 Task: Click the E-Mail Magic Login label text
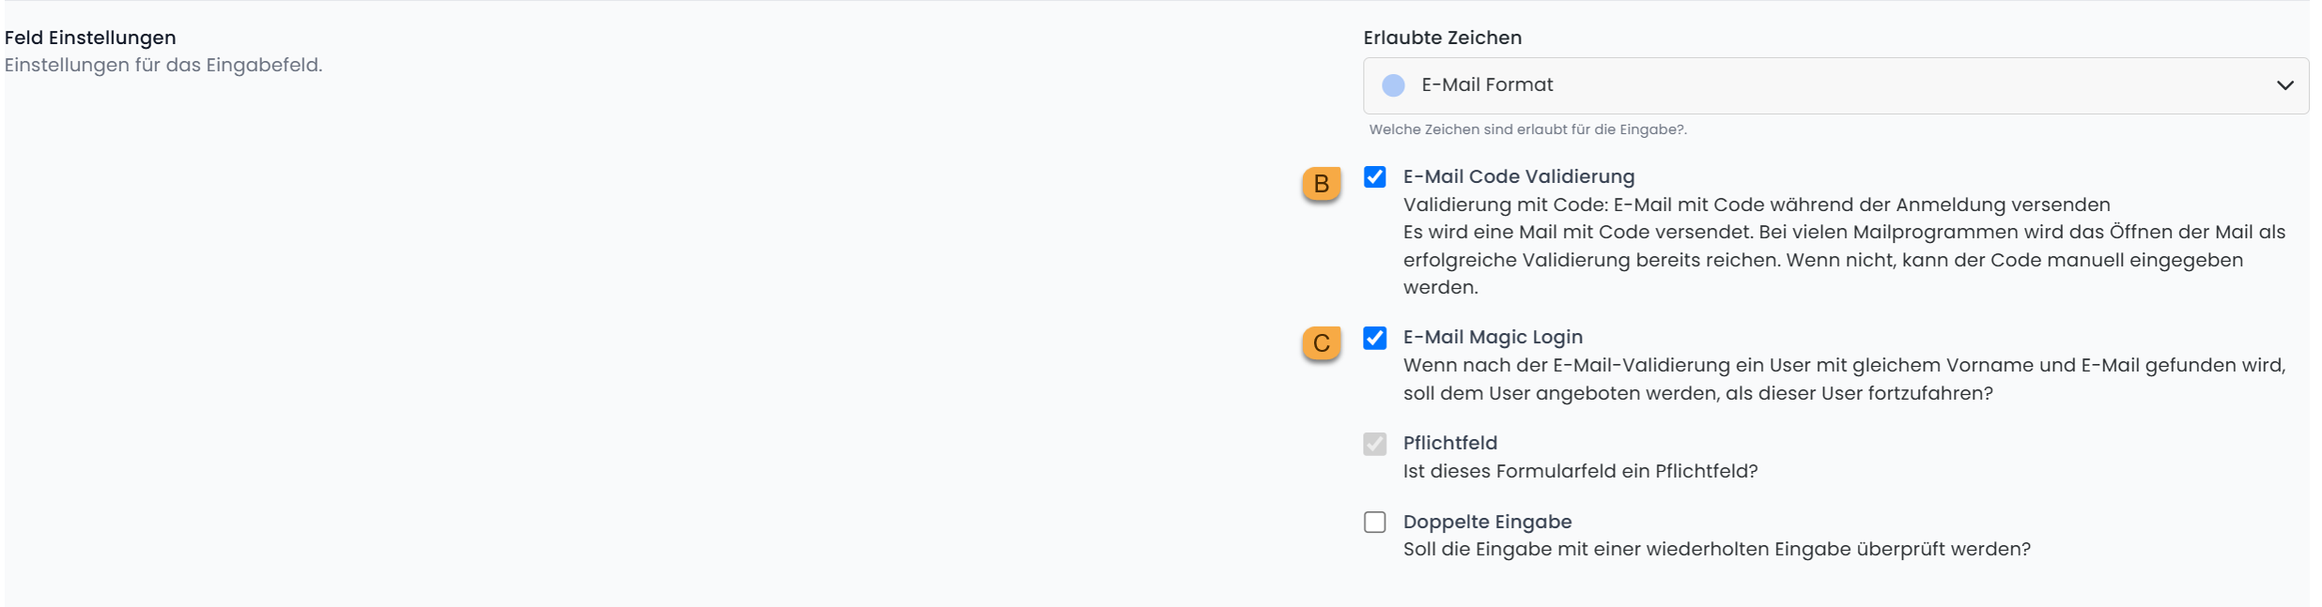point(1493,337)
